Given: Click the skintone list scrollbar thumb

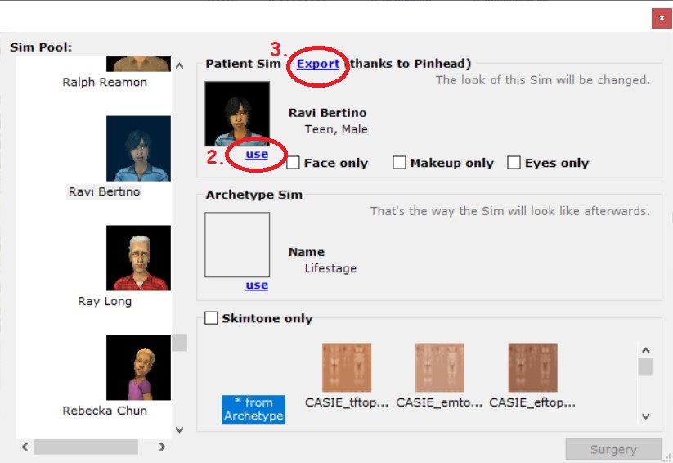Looking at the screenshot, I should point(645,367).
